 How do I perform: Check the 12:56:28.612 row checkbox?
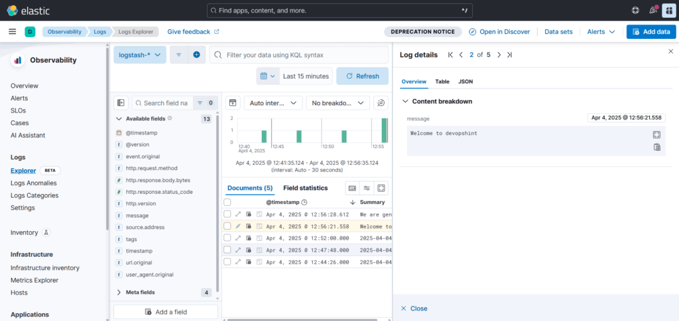point(227,214)
